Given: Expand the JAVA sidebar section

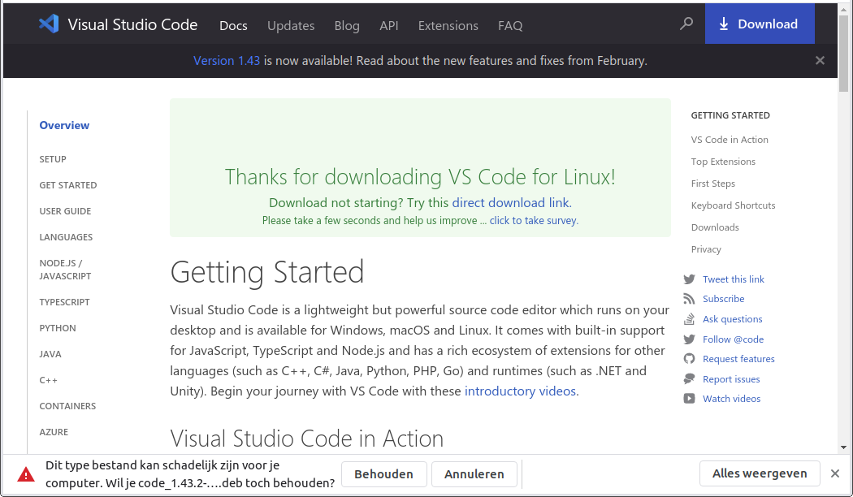Looking at the screenshot, I should point(50,355).
